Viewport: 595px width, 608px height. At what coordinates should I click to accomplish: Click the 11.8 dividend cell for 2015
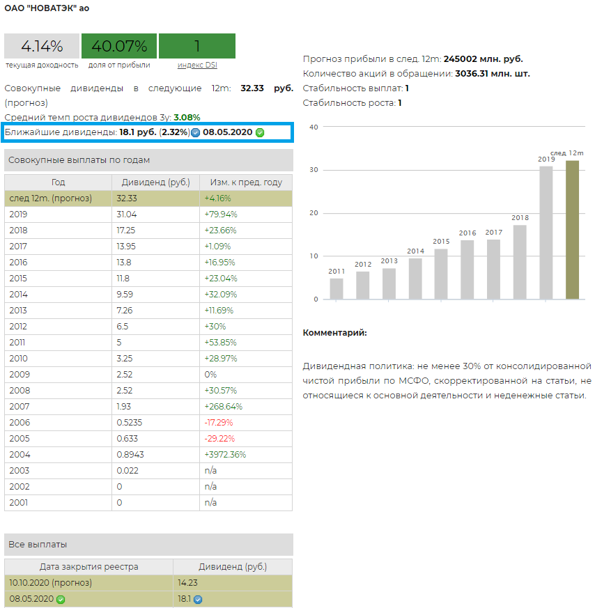click(x=155, y=279)
